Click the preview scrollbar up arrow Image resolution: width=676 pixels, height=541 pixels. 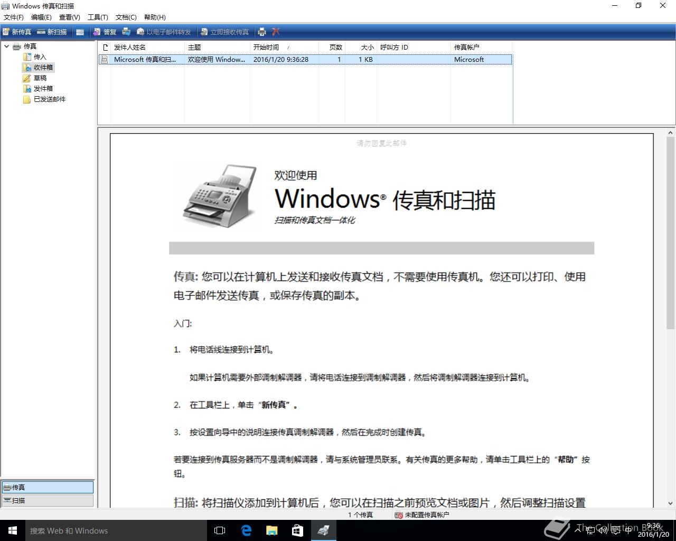[671, 133]
